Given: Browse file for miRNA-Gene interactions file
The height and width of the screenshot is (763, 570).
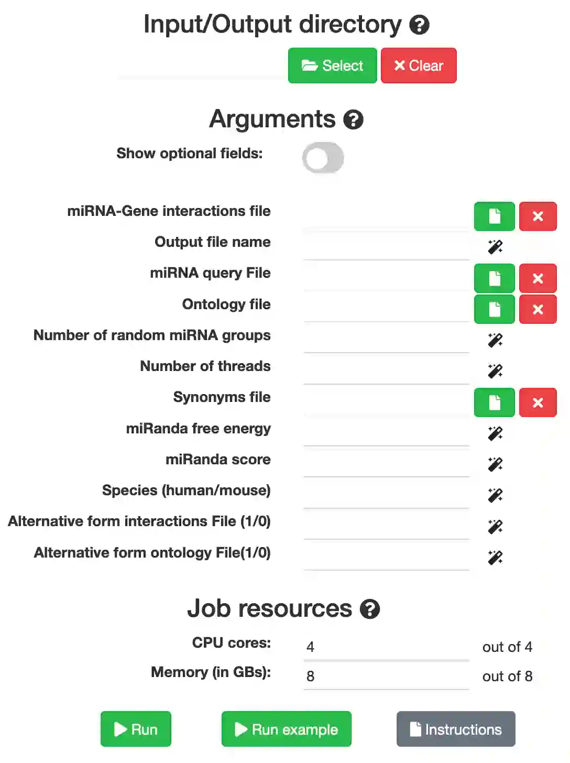Looking at the screenshot, I should pyautogui.click(x=494, y=216).
